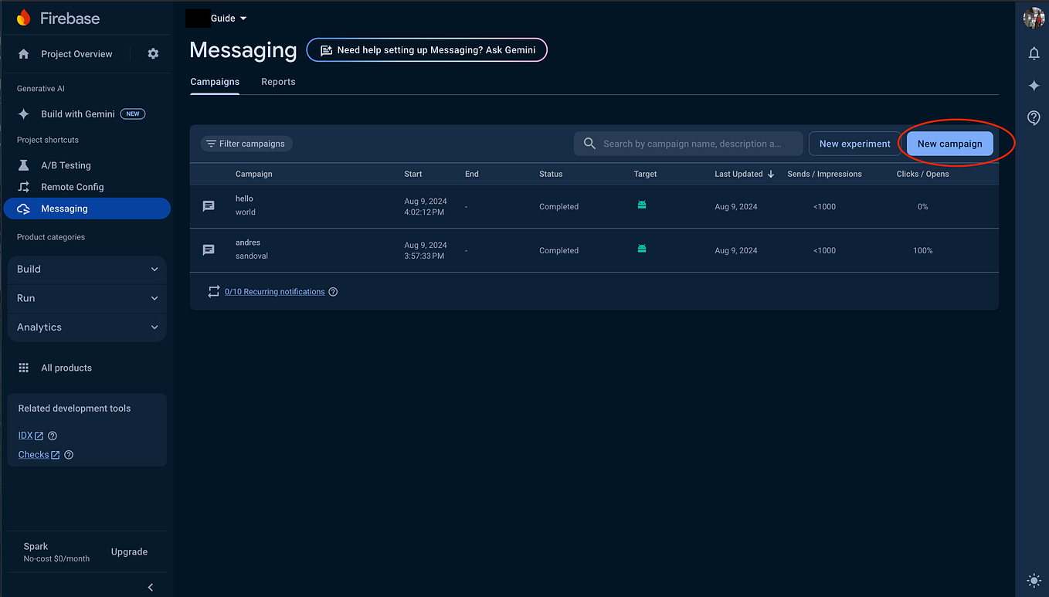The width and height of the screenshot is (1049, 597).
Task: Click Need help setting up Messaging button
Action: click(427, 50)
